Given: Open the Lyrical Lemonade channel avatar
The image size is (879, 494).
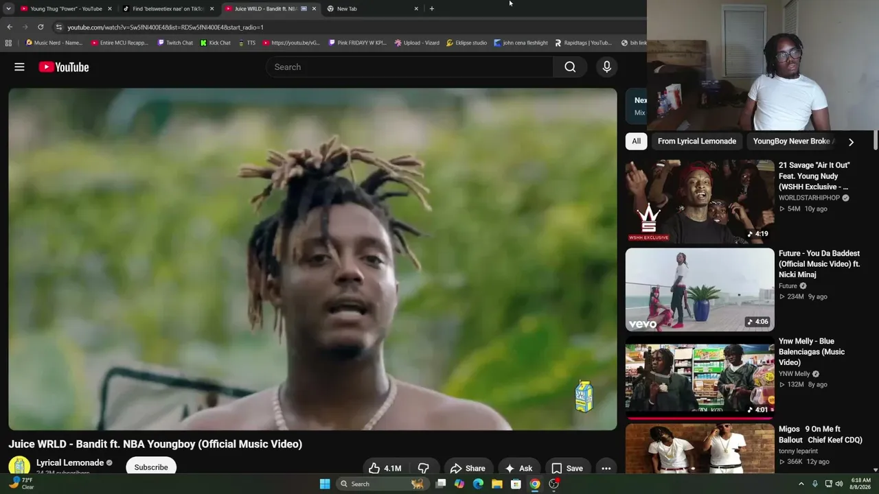Looking at the screenshot, I should click(19, 467).
